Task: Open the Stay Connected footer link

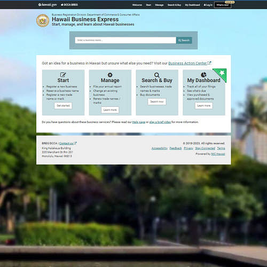Action: pyautogui.click(x=205, y=148)
